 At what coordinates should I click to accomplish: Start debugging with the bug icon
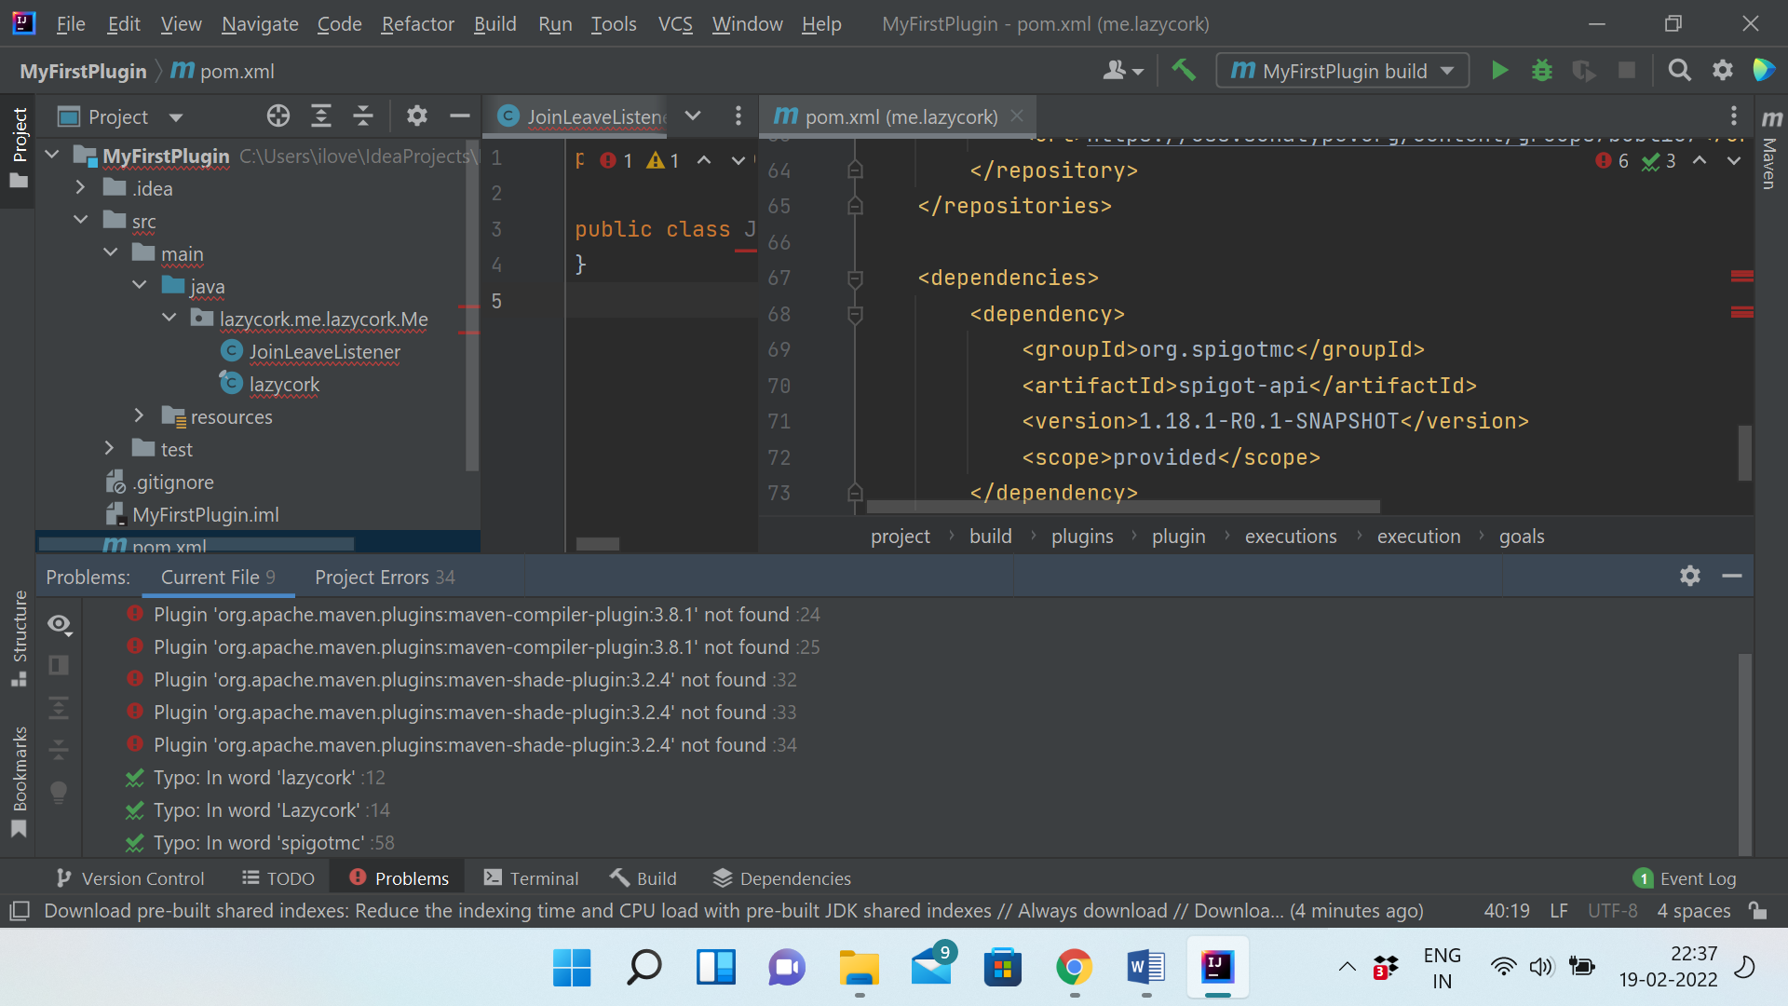point(1541,70)
